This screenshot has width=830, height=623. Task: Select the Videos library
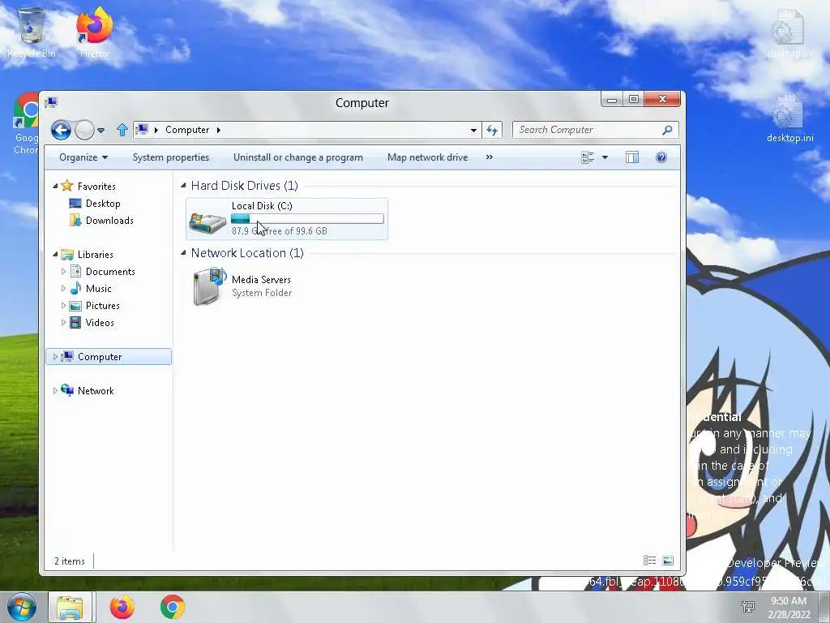click(100, 323)
